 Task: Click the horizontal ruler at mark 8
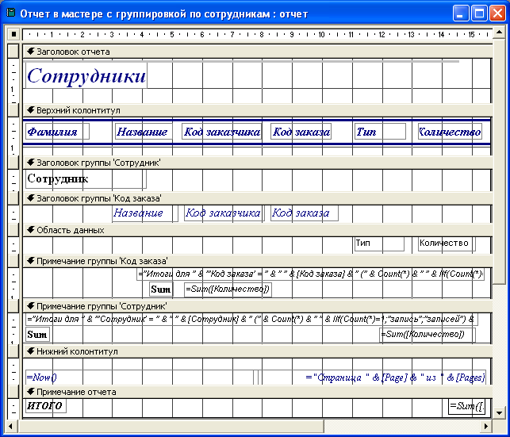coord(262,34)
